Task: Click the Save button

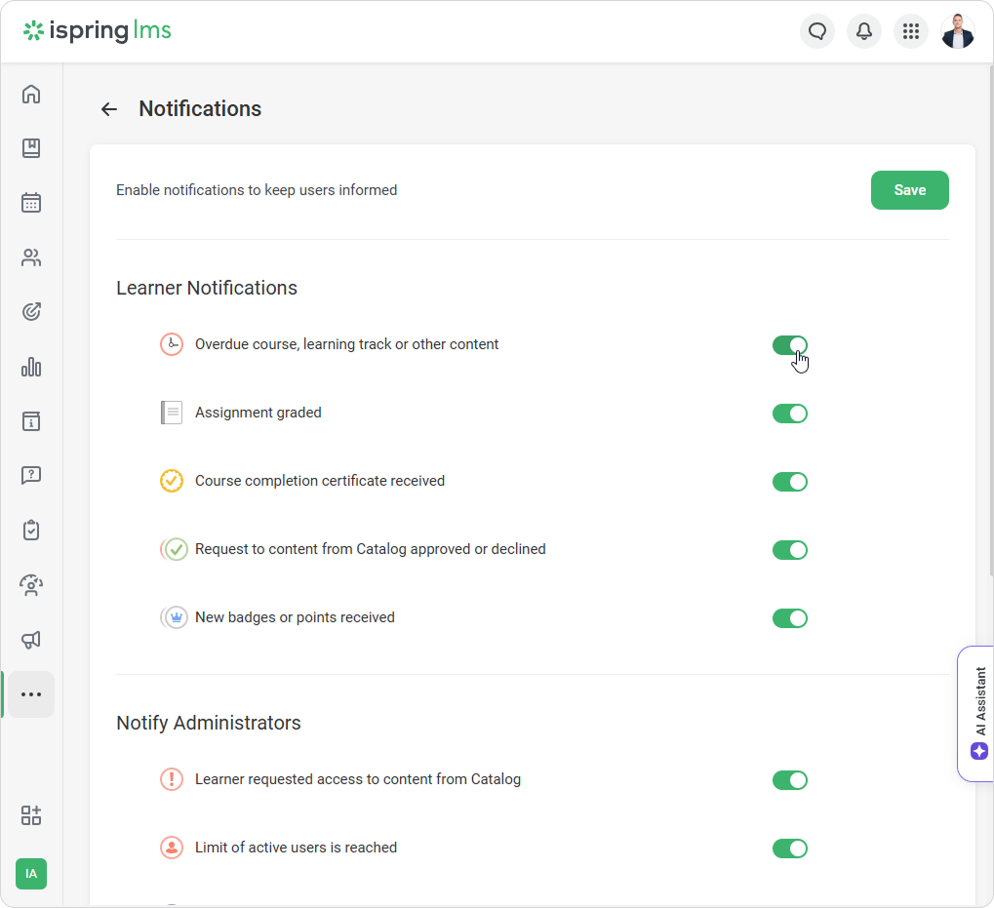Action: (910, 190)
